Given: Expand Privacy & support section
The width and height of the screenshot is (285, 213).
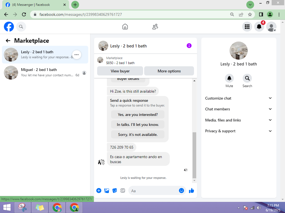Looking at the screenshot, I should click(x=239, y=131).
